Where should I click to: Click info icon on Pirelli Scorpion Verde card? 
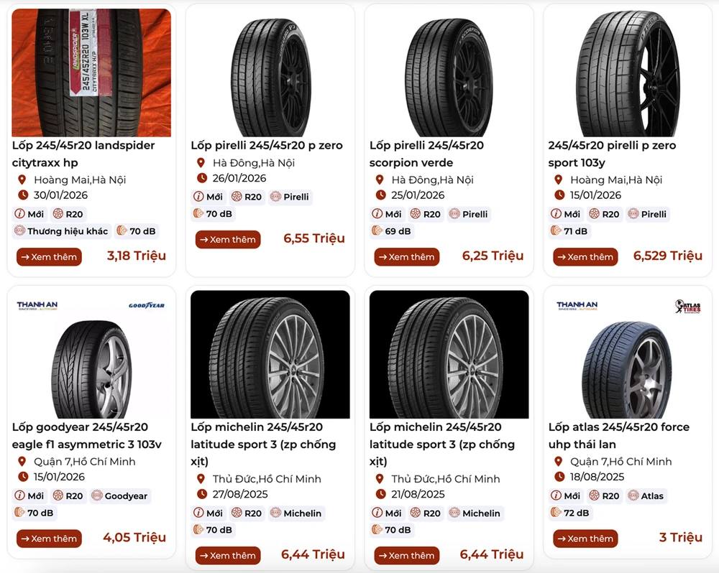point(377,214)
